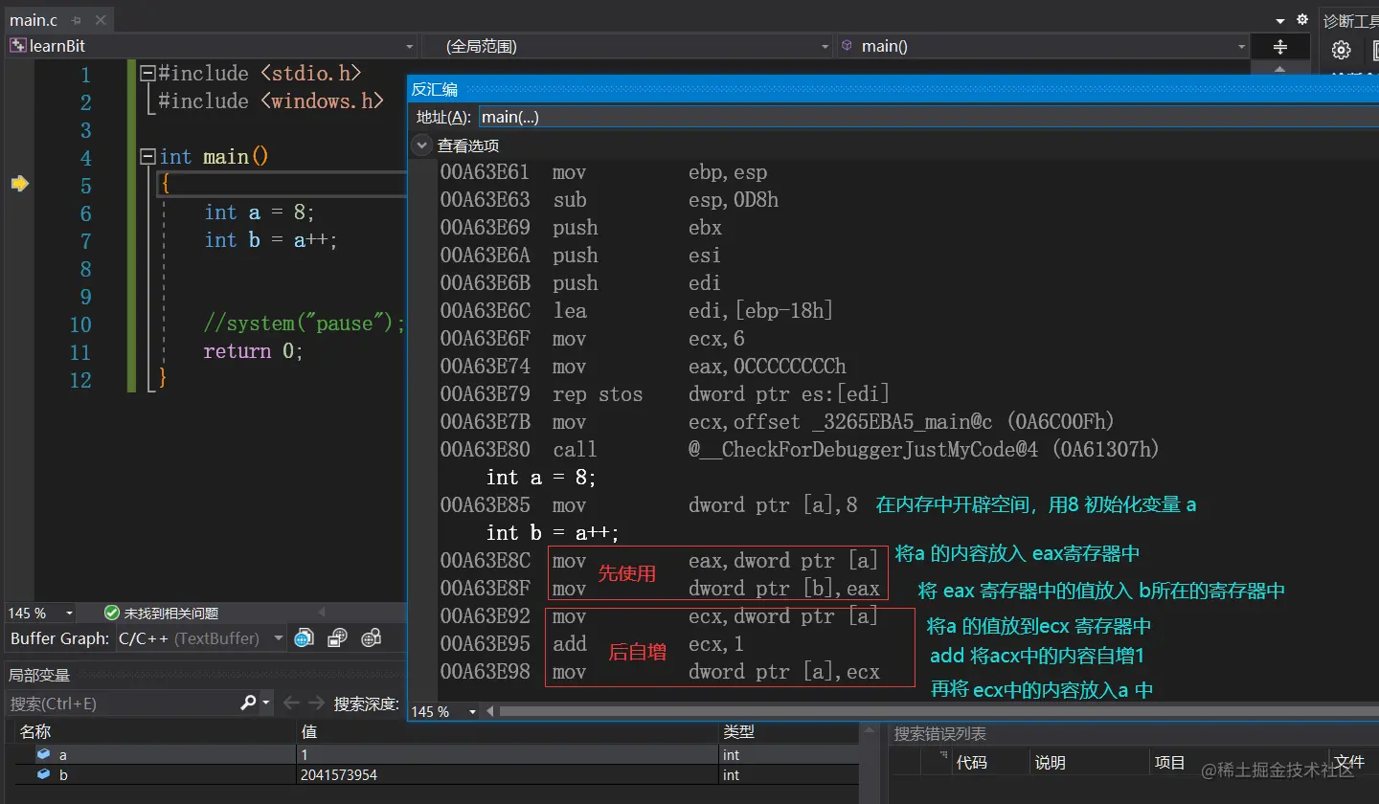Click the locals search back arrow
This screenshot has width=1379, height=804.
click(x=290, y=703)
